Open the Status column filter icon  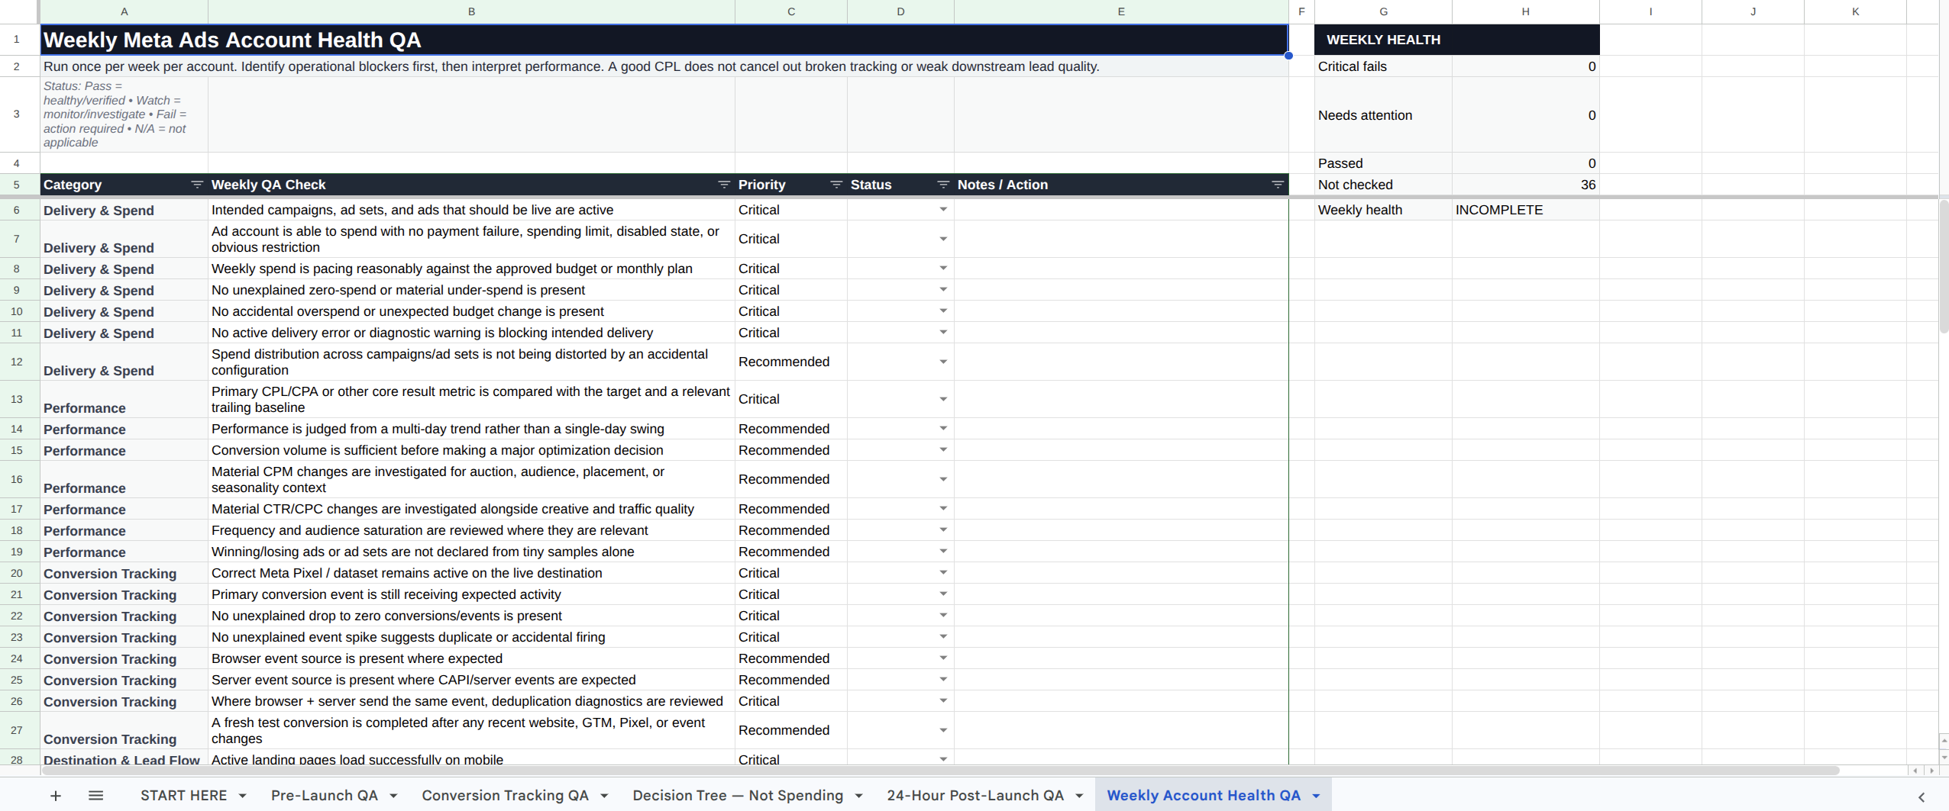pos(942,185)
